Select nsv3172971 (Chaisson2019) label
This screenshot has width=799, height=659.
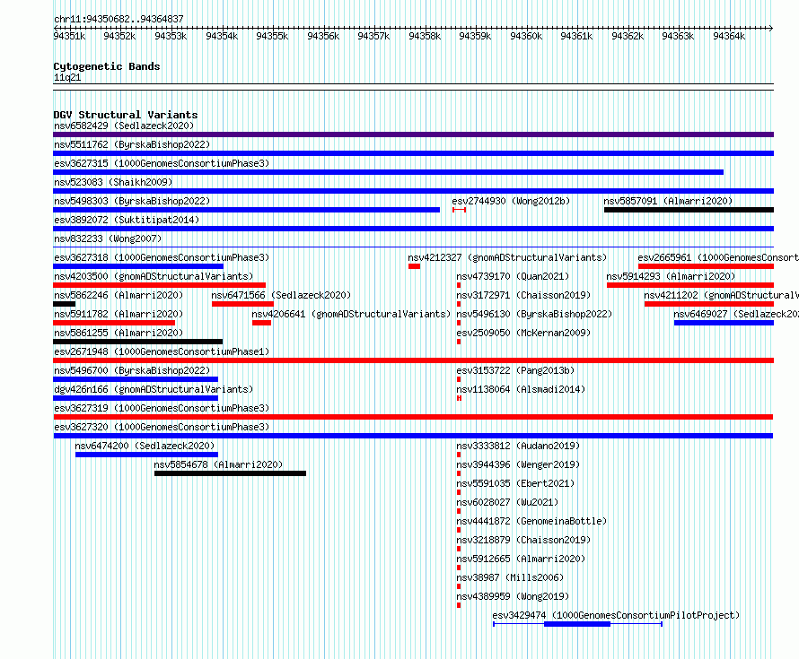pyautogui.click(x=523, y=295)
